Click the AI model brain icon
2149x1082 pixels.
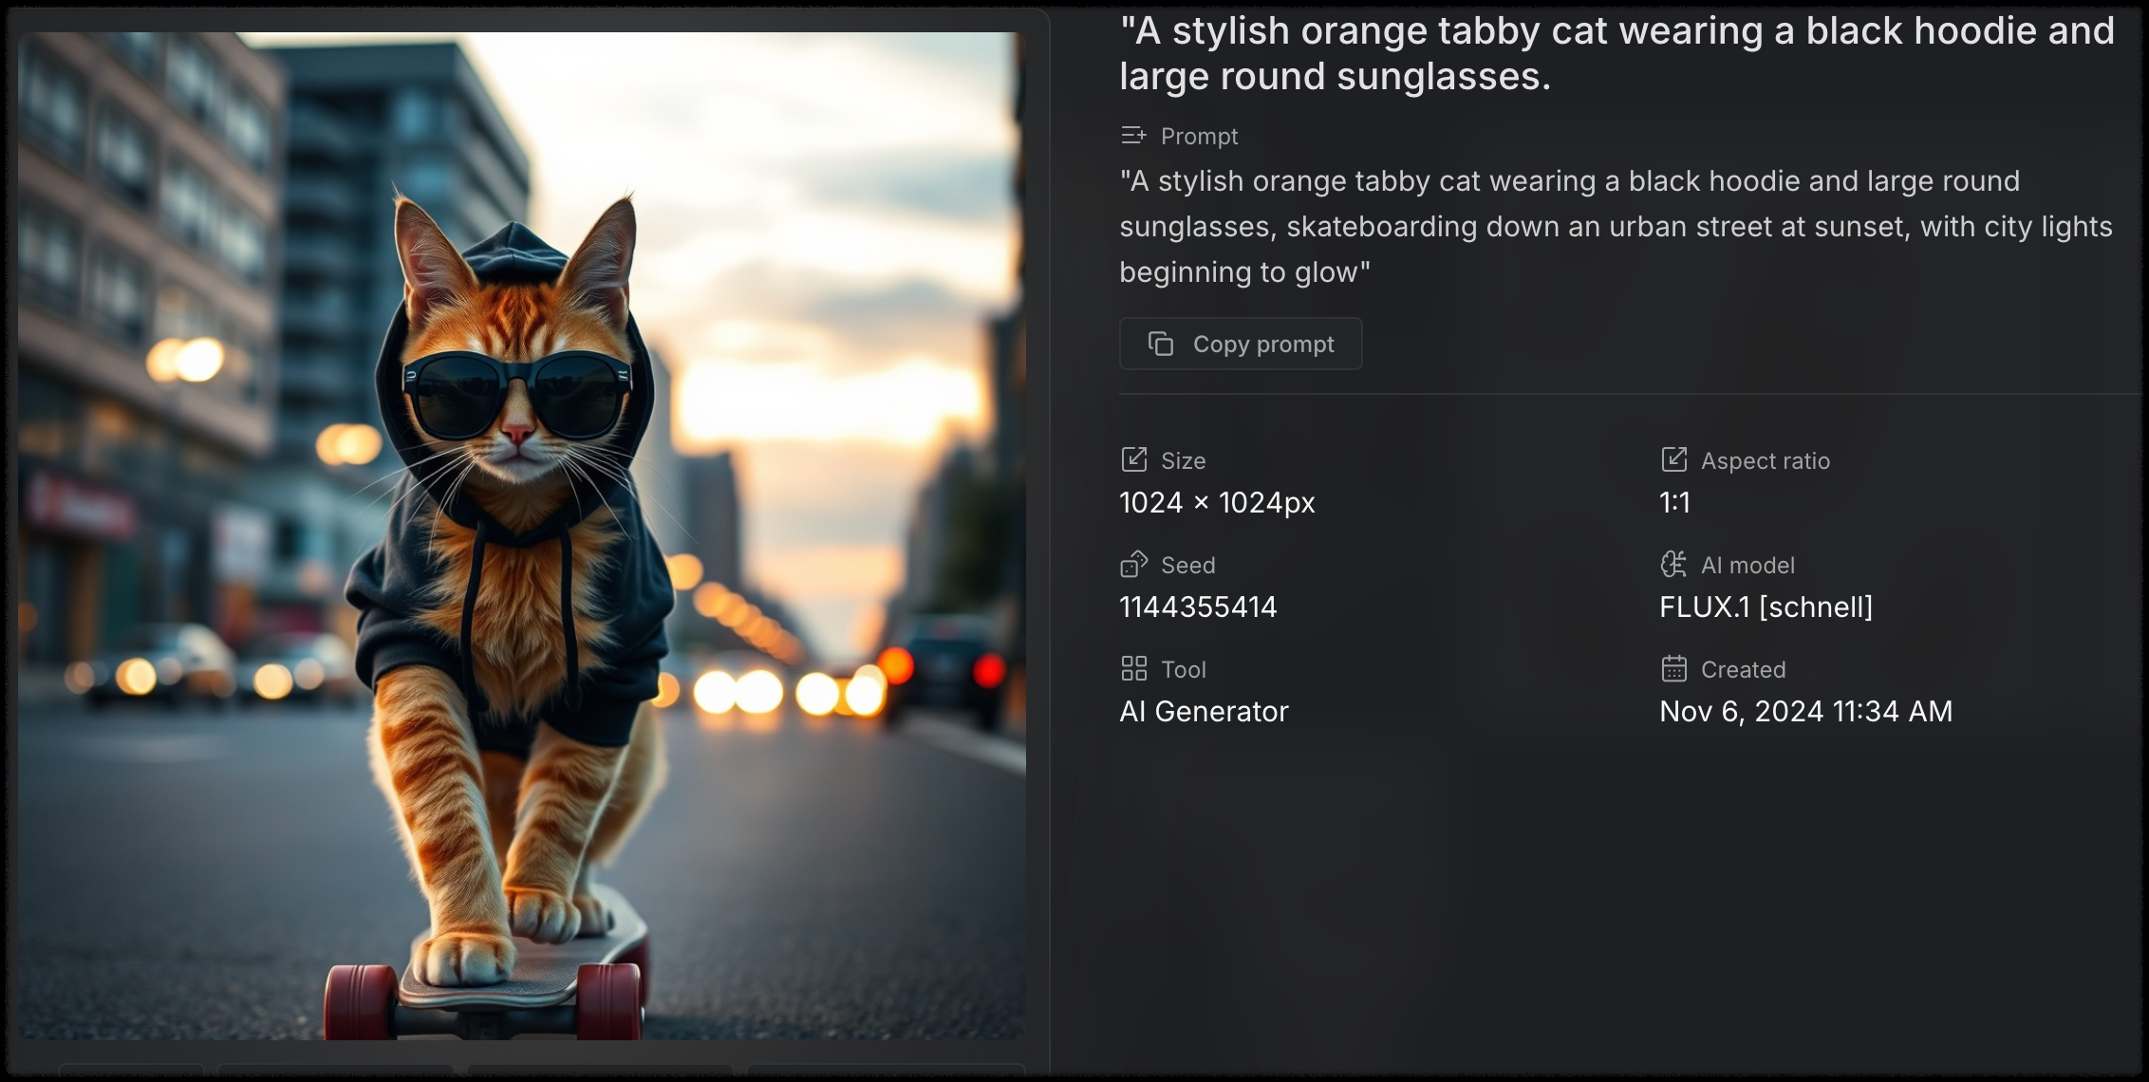point(1673,565)
